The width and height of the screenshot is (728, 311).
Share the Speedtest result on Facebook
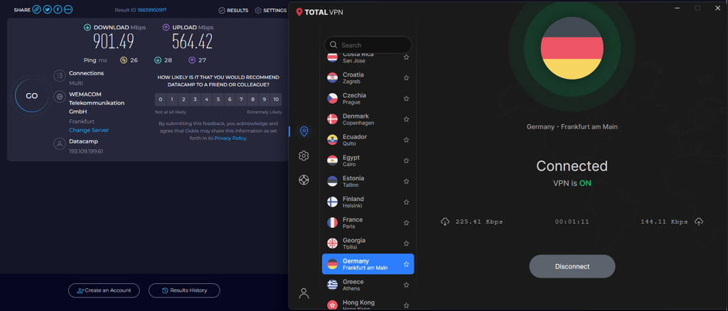(x=58, y=10)
